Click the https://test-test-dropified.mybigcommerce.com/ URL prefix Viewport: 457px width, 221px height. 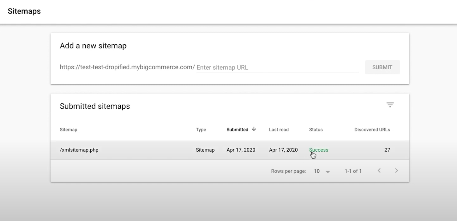127,67
